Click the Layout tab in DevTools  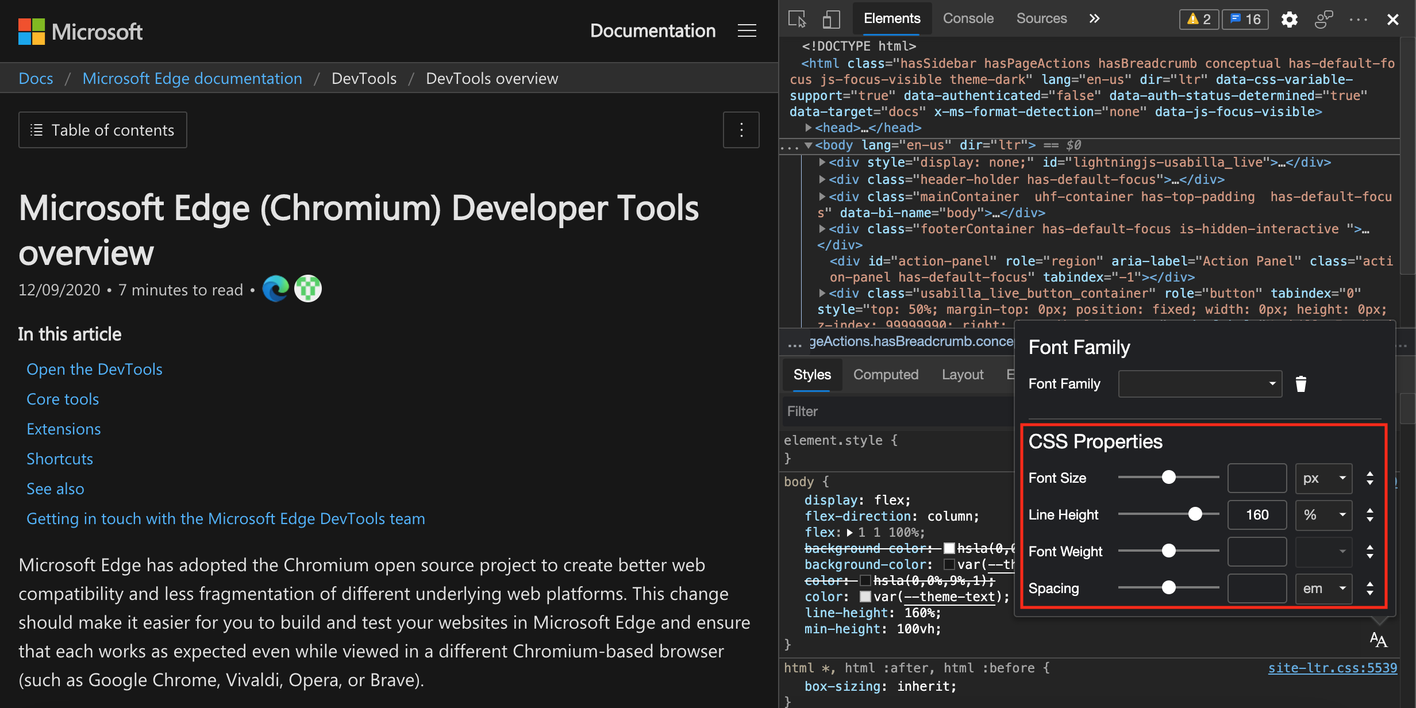pyautogui.click(x=962, y=374)
